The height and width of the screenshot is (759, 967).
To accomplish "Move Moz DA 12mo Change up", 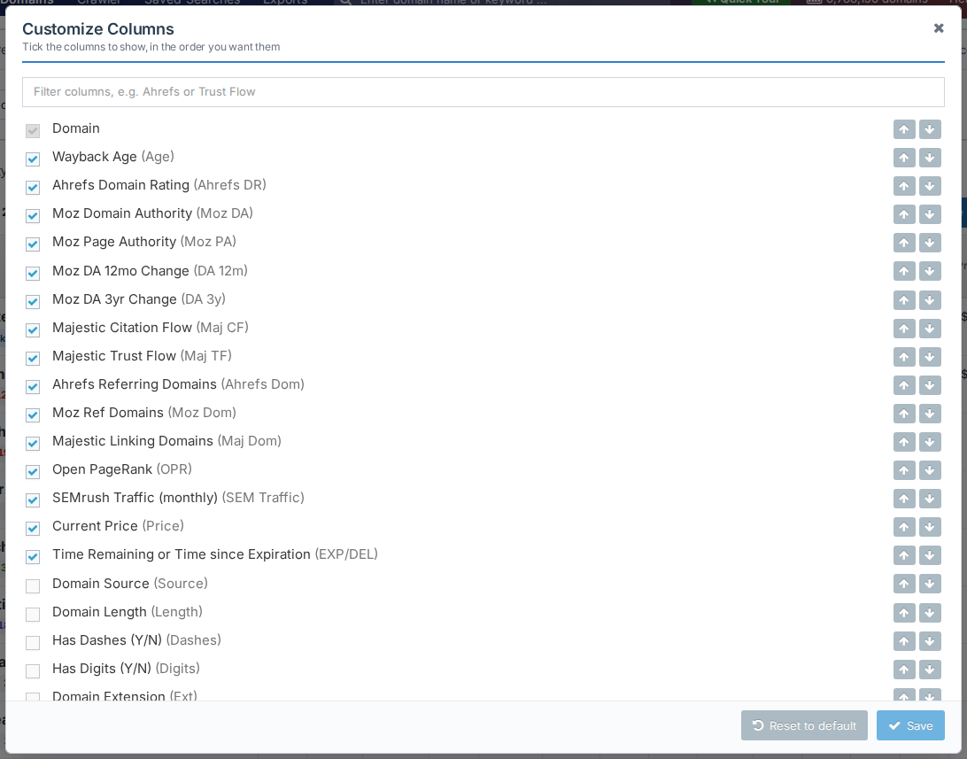I will click(x=904, y=271).
